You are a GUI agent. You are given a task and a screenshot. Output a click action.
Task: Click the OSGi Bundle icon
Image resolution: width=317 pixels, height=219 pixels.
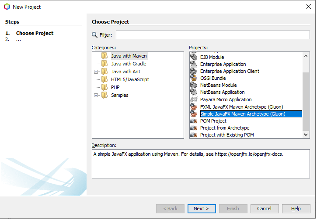click(x=194, y=78)
